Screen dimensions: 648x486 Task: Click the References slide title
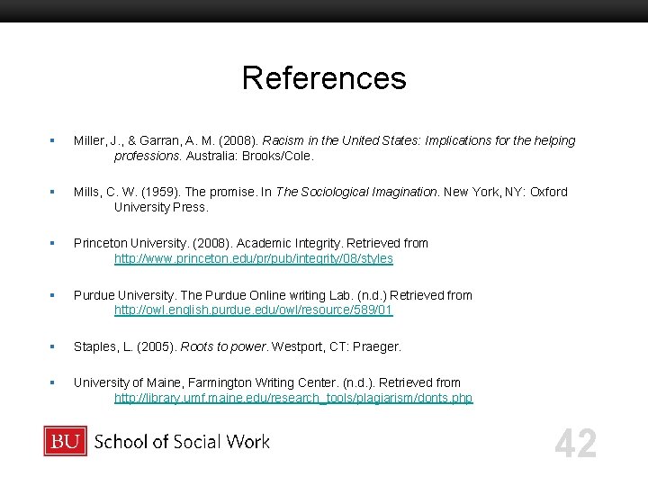click(324, 77)
